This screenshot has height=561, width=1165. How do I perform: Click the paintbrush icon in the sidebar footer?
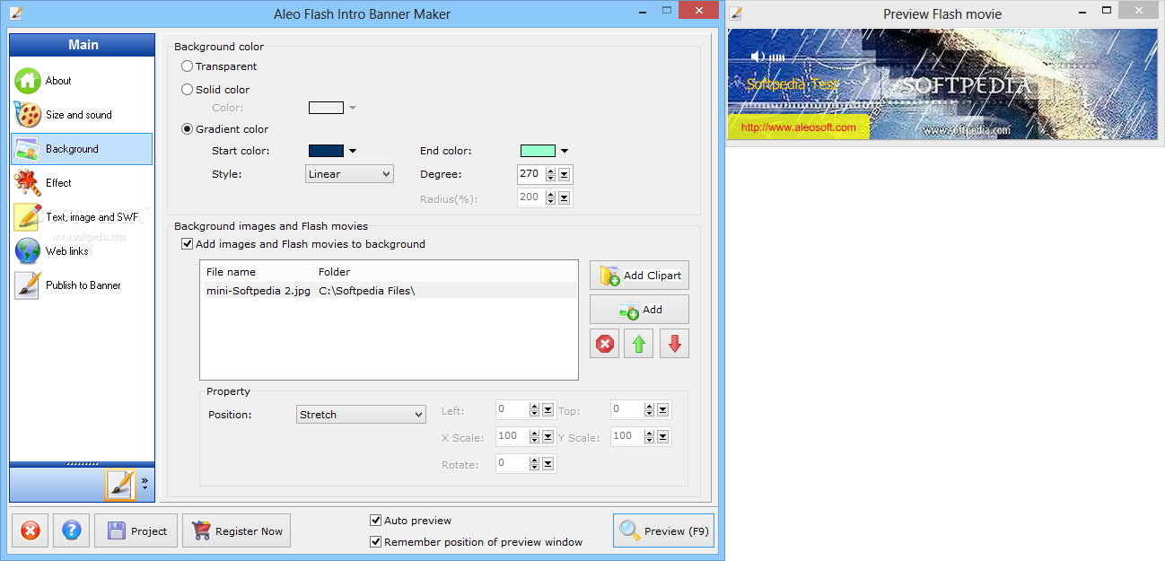pyautogui.click(x=119, y=485)
